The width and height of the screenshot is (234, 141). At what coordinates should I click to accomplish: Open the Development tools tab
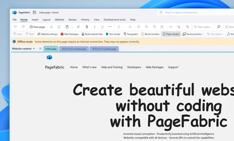tap(115, 20)
